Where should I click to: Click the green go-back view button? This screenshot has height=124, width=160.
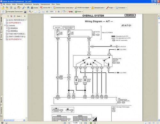[91, 123]
